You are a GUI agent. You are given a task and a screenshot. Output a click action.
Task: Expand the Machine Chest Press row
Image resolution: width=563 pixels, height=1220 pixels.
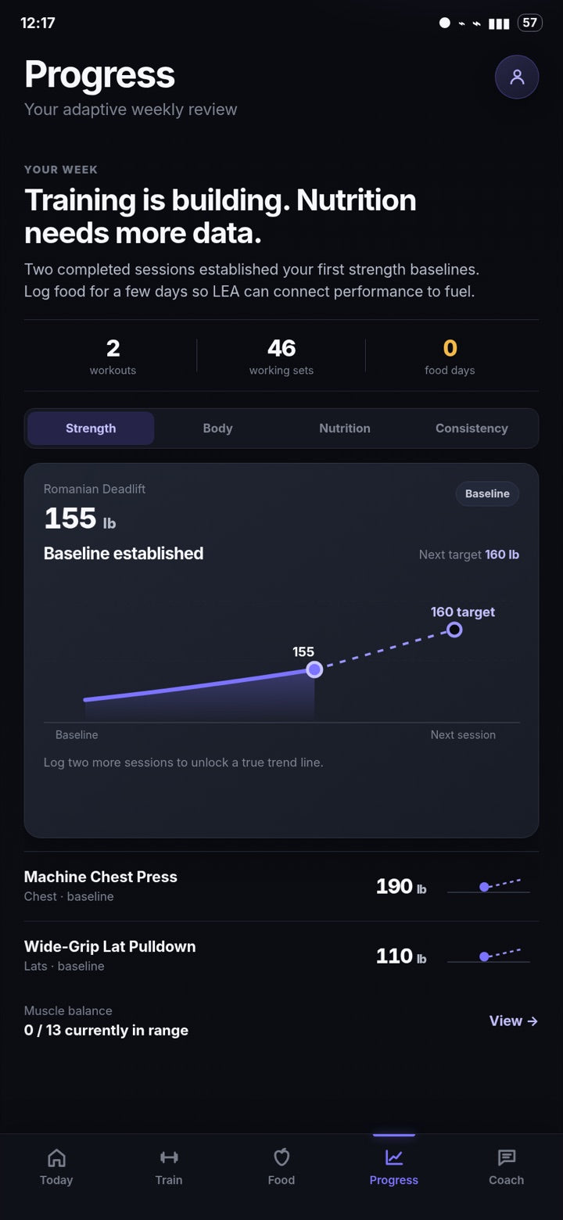[x=281, y=886]
